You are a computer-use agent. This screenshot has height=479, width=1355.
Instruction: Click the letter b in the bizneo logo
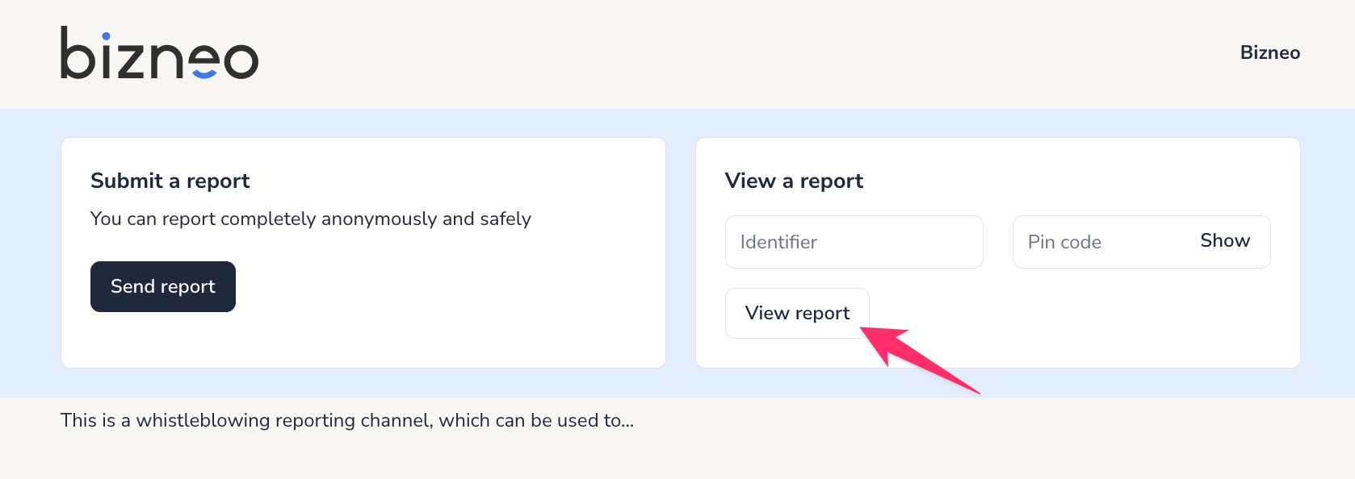click(x=78, y=55)
